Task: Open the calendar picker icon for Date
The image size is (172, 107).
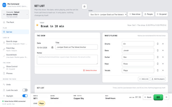Action: coord(52,48)
